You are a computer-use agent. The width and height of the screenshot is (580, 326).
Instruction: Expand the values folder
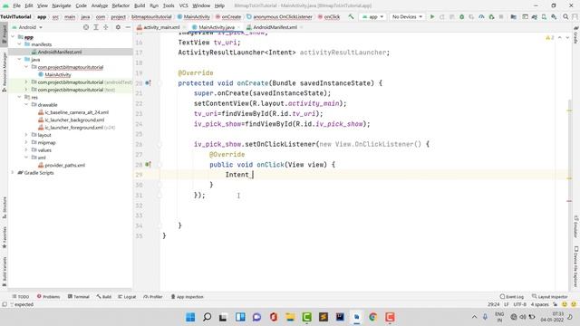click(26, 150)
